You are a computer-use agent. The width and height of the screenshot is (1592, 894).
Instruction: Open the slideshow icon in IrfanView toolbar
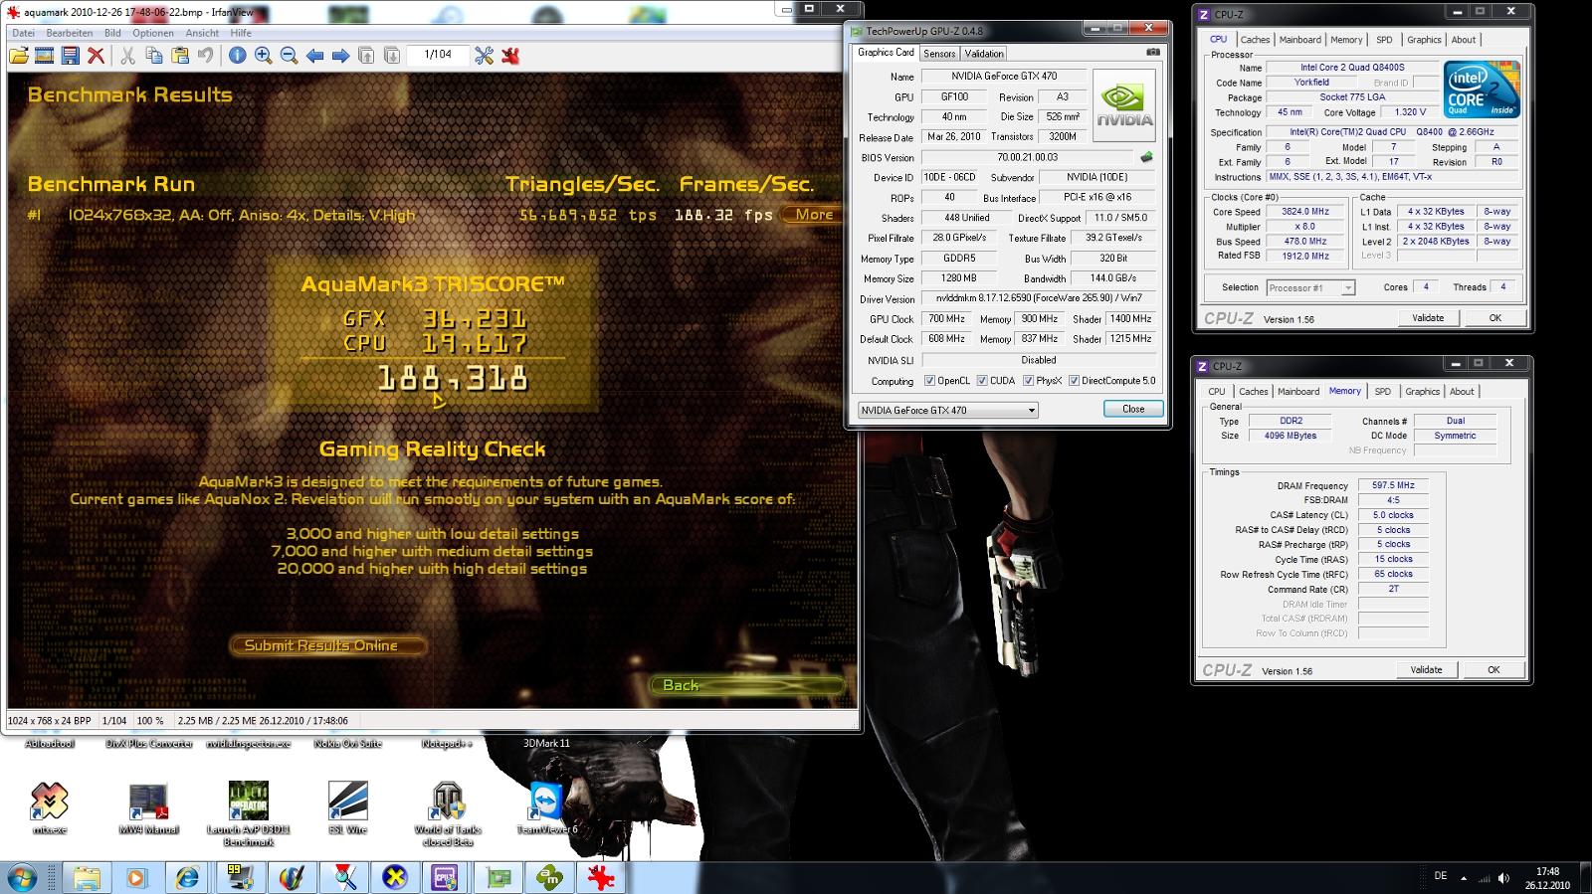(45, 56)
